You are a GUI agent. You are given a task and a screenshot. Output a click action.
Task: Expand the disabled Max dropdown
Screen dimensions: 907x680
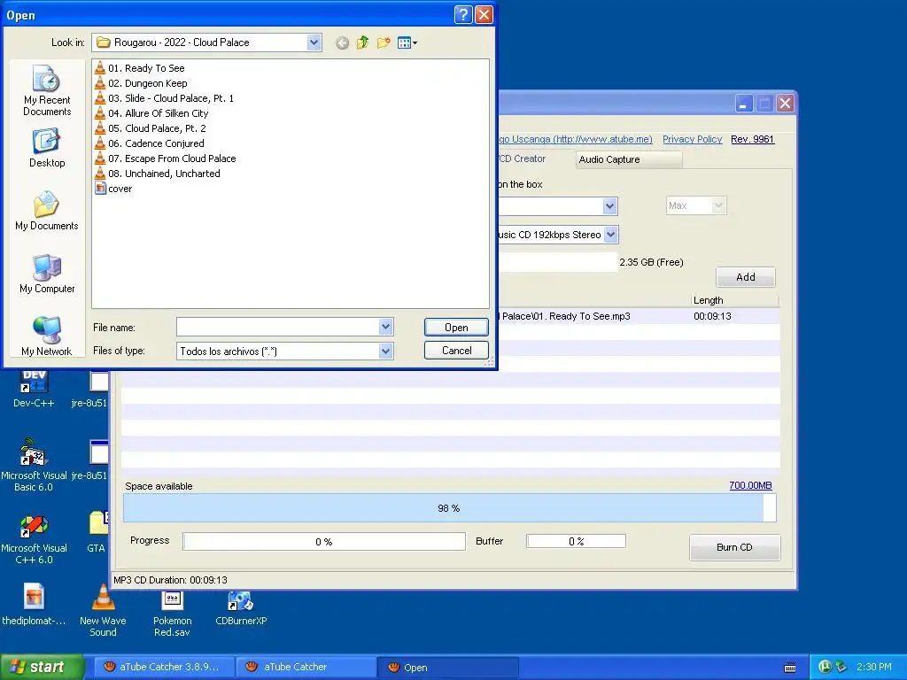(718, 205)
